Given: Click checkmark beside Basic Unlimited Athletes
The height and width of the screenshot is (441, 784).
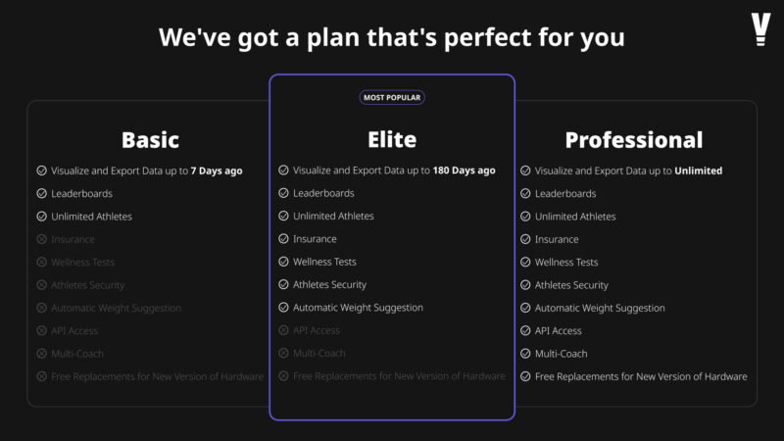Looking at the screenshot, I should [41, 217].
